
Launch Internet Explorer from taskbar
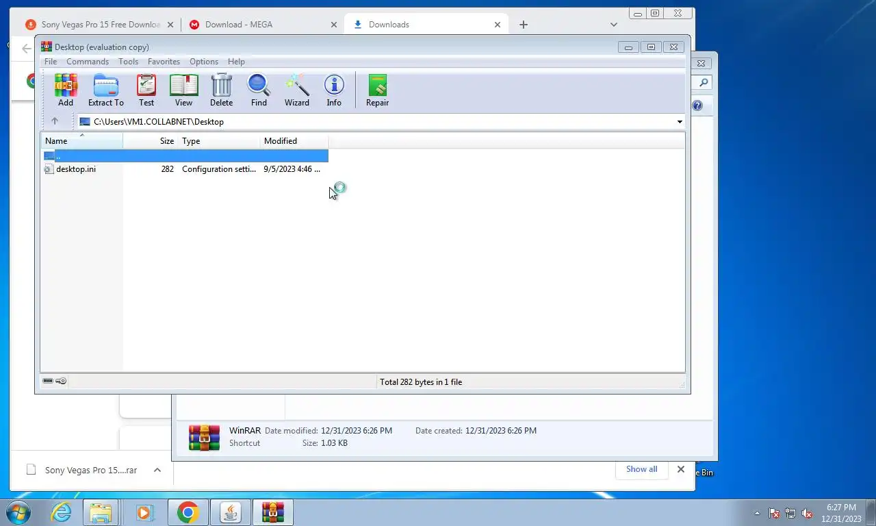[x=61, y=512]
